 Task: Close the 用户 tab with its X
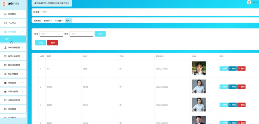tap(70, 21)
